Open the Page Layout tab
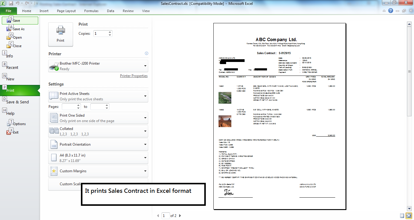Image resolution: width=414 pixels, height=220 pixels. 66,11
